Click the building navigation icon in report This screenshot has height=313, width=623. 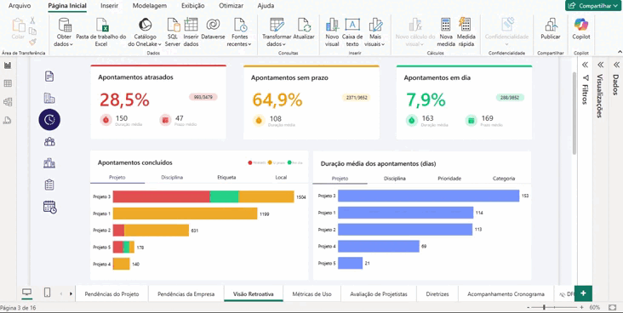(x=49, y=98)
